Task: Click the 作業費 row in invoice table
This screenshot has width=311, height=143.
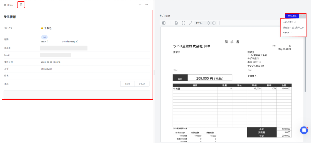Action: (232, 89)
